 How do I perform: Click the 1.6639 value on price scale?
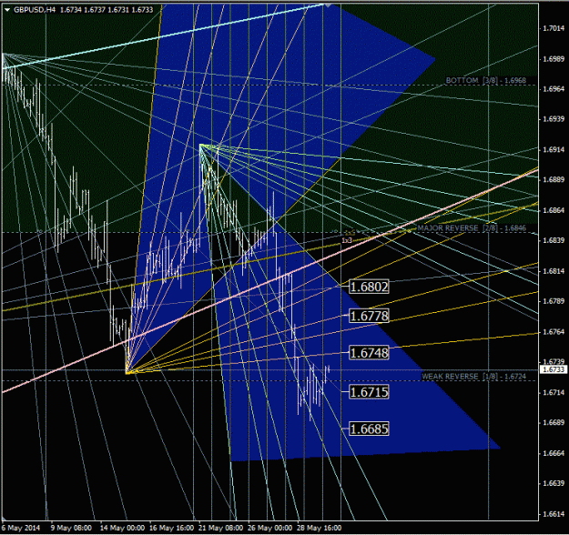pos(554,483)
